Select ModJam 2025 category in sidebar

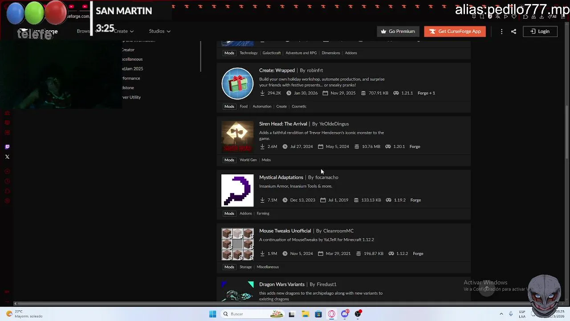point(132,69)
